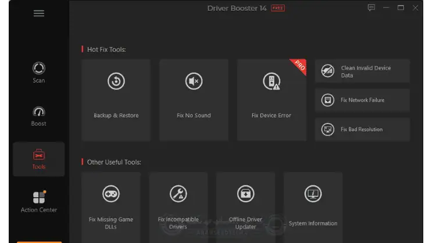Select Fix Bad Resolution text
Screen dimensions: 432x243
[x=362, y=129]
